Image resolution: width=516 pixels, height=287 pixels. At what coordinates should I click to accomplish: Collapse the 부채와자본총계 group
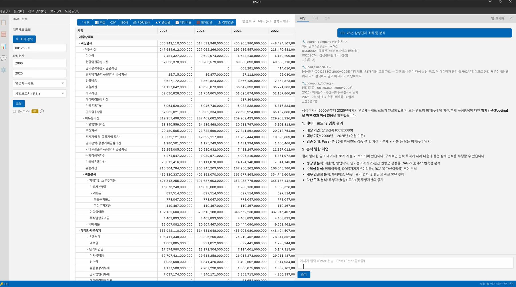point(79,231)
